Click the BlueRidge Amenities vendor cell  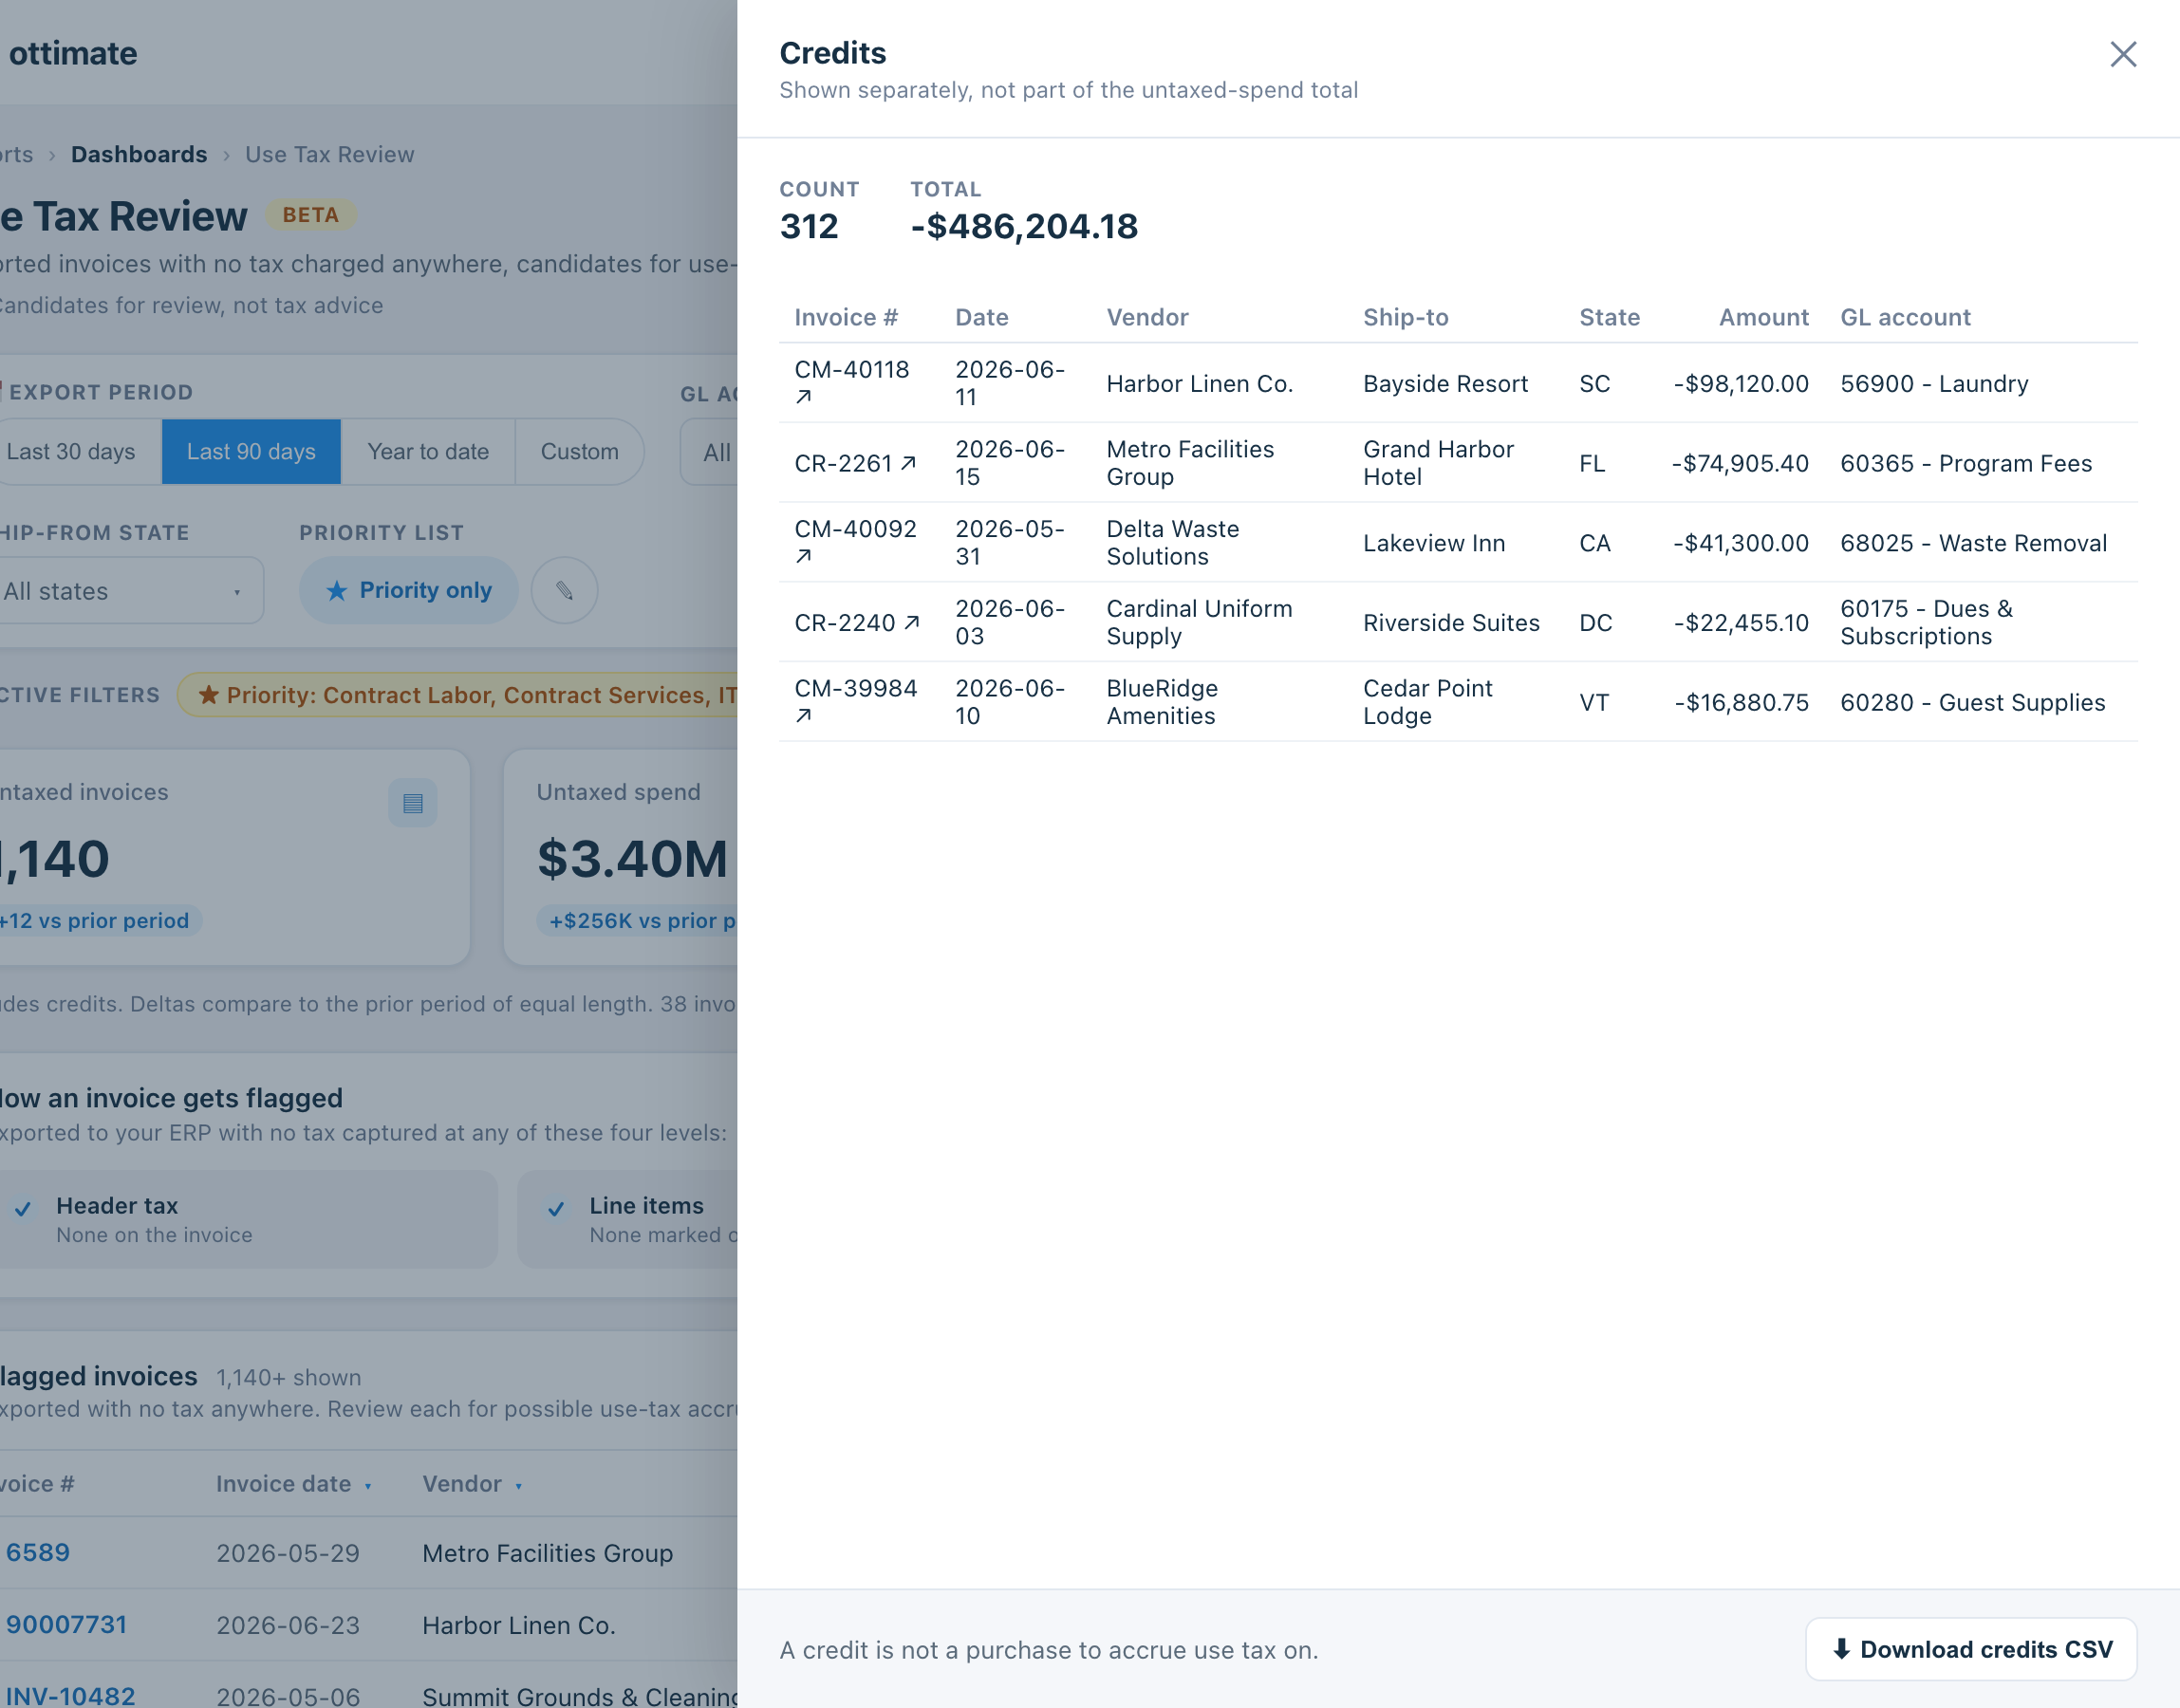click(1162, 702)
